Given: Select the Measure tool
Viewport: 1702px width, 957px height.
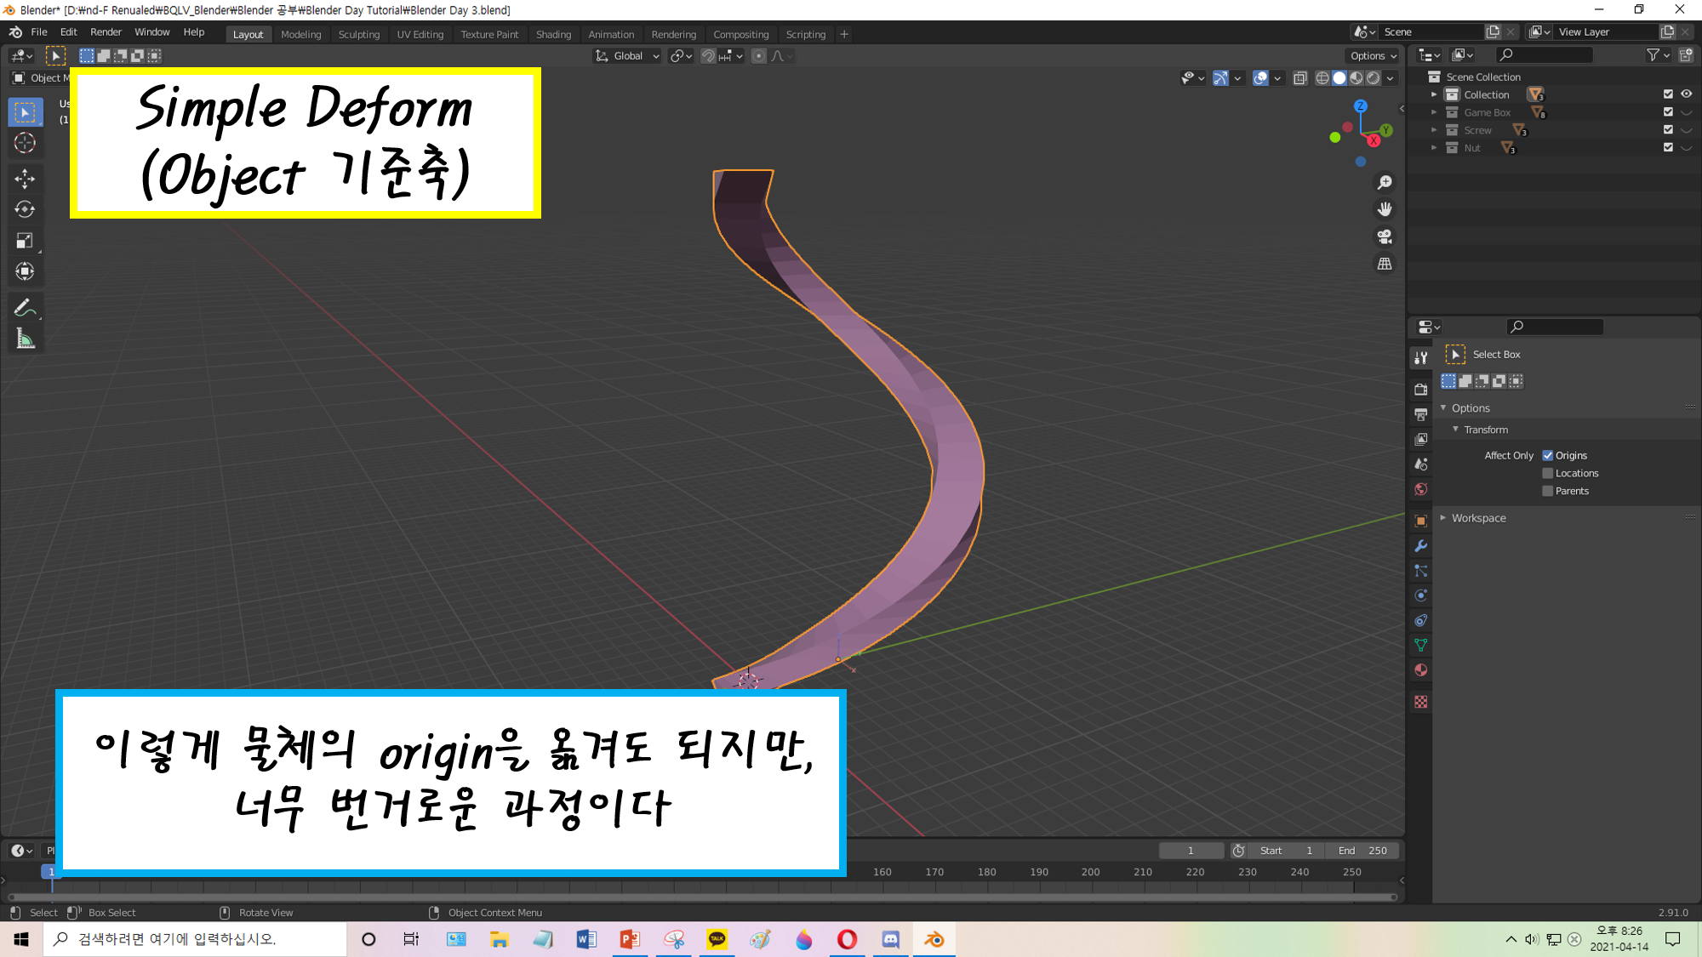Looking at the screenshot, I should [25, 339].
